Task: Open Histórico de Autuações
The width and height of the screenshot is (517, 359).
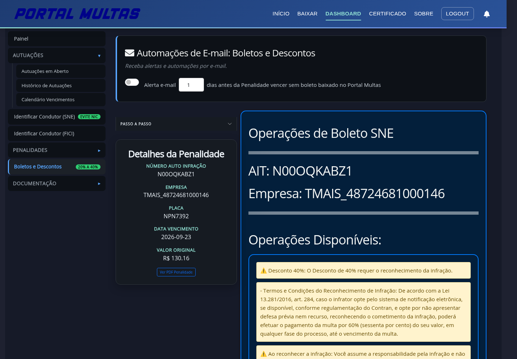Action: pyautogui.click(x=61, y=85)
